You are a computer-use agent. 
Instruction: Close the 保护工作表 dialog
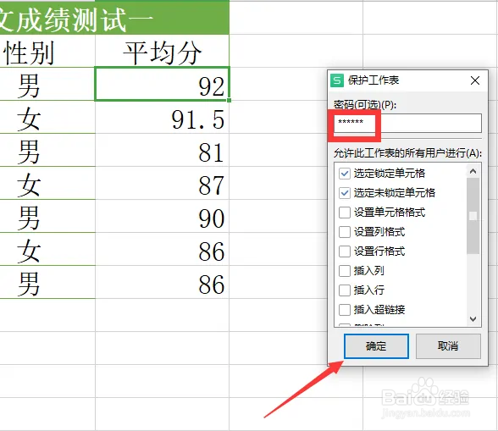[475, 80]
